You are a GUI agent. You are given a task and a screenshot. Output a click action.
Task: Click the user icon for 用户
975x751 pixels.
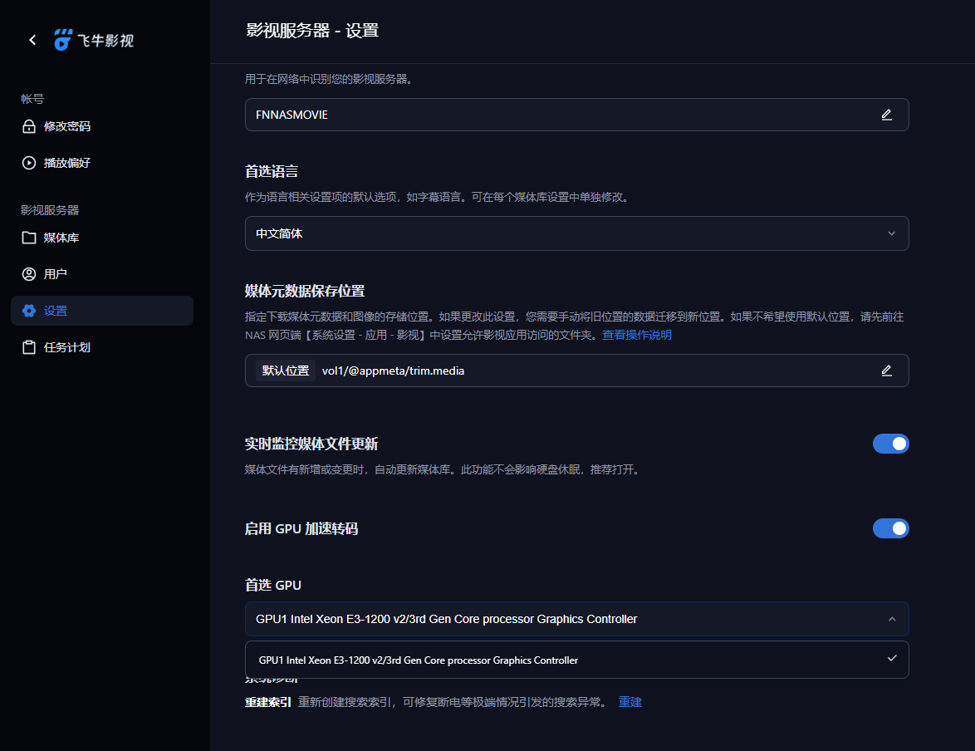pyautogui.click(x=29, y=274)
